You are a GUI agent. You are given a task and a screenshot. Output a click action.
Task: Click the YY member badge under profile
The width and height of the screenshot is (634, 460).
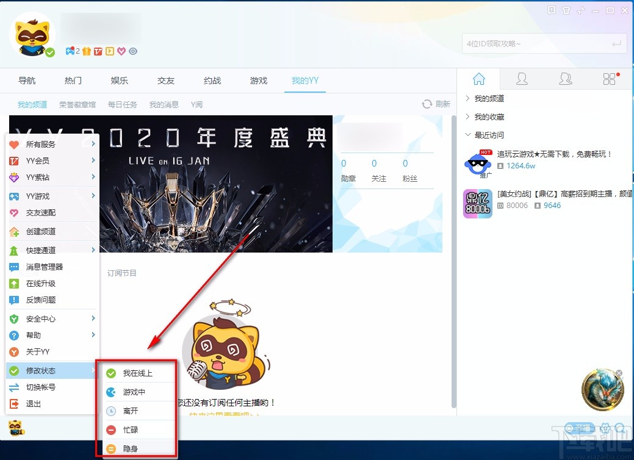(98, 51)
